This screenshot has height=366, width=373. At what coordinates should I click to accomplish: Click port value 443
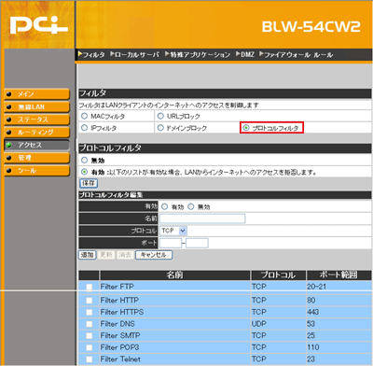pos(312,312)
